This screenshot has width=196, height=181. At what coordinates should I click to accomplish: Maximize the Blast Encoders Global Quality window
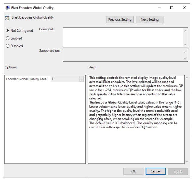pyautogui.click(x=172, y=8)
